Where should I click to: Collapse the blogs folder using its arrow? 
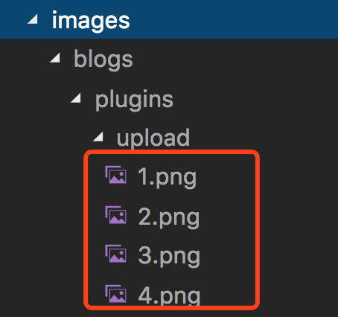[55, 58]
